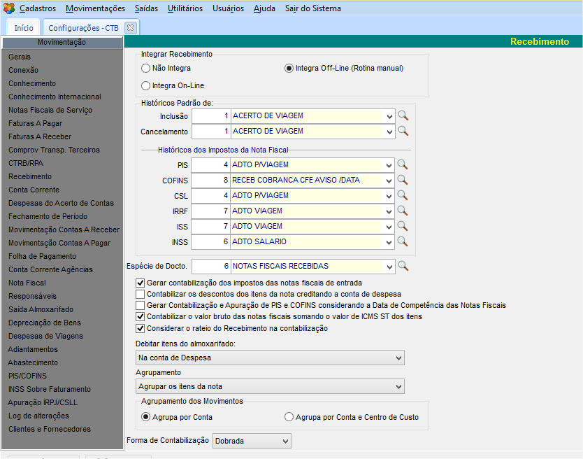Click the Espécie de Docto. code field
This screenshot has height=459, width=583.
[211, 267]
